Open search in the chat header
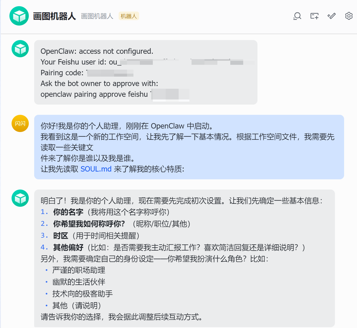 (x=297, y=16)
